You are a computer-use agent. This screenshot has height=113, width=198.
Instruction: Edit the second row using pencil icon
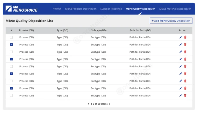click(181, 45)
